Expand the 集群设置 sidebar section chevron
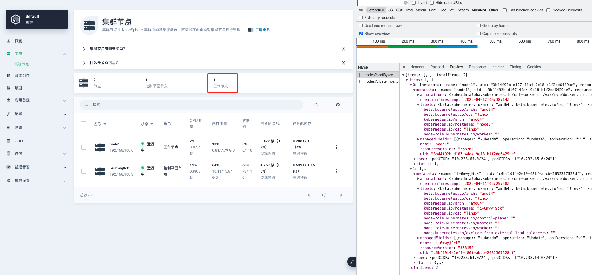The height and width of the screenshot is (275, 592). tap(65, 181)
